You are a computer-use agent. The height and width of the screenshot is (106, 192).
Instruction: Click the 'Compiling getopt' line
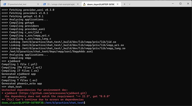(18, 23)
